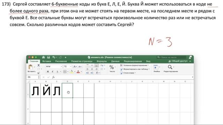The image size is (223, 125).
Task: Switch to the Вставка tab
Action: (47, 61)
